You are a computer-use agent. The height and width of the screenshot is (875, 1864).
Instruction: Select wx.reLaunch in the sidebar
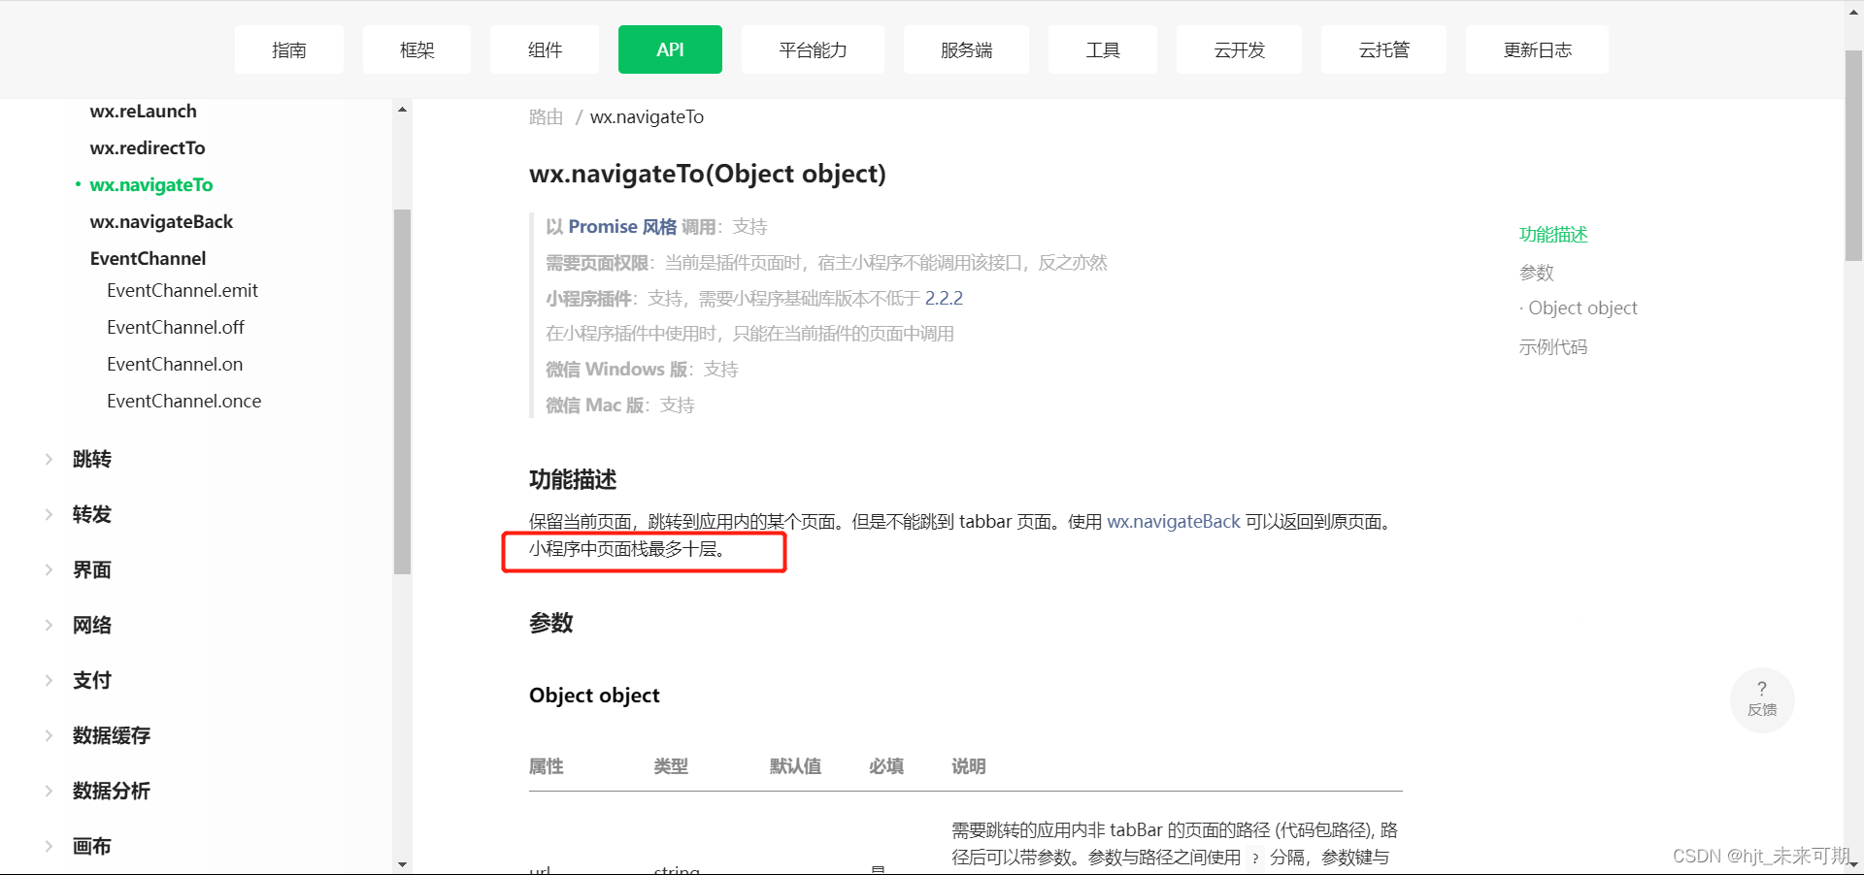point(143,111)
